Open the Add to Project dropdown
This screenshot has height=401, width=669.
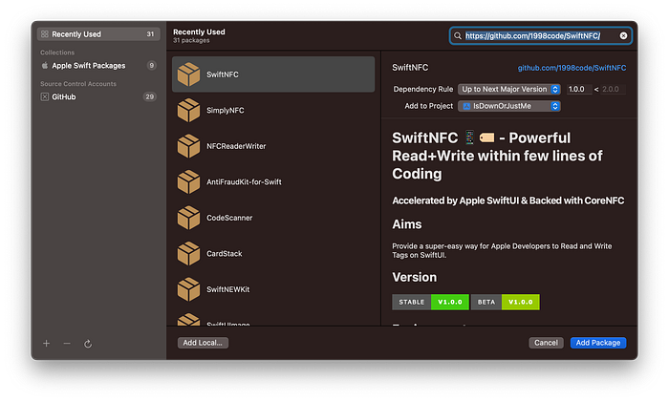pyautogui.click(x=509, y=106)
